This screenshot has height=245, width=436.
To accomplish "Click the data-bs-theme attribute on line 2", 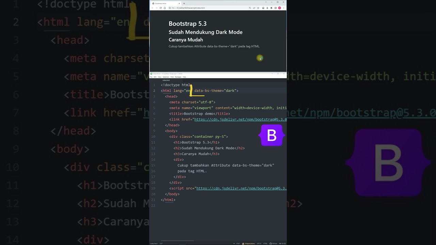I will click(215, 91).
